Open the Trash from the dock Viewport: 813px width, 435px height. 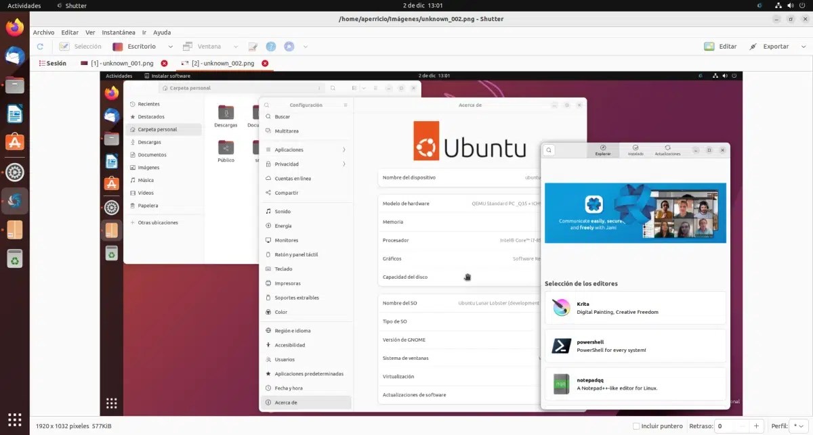click(x=14, y=258)
